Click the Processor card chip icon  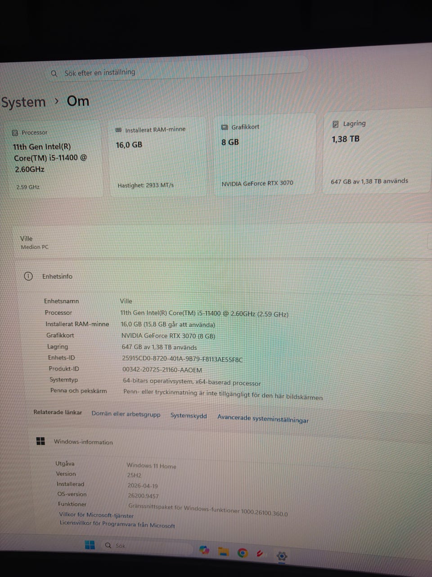tap(15, 133)
